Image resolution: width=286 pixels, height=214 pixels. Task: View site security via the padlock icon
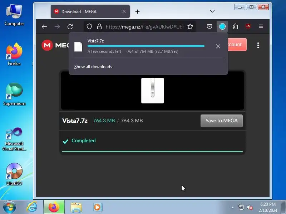(x=99, y=26)
